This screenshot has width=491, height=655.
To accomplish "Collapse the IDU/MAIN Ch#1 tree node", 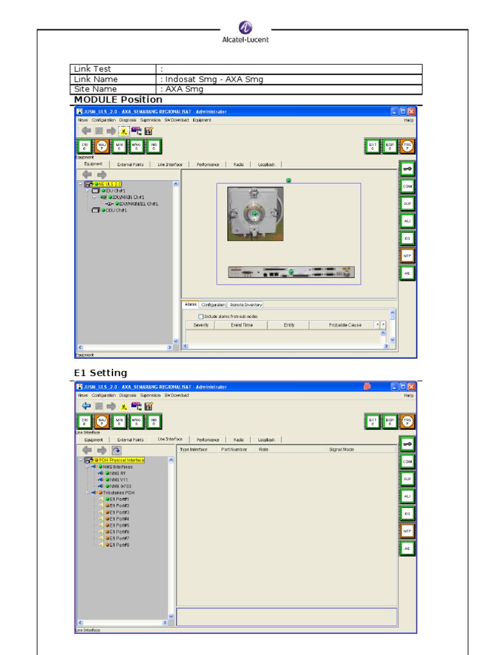I will (x=94, y=197).
